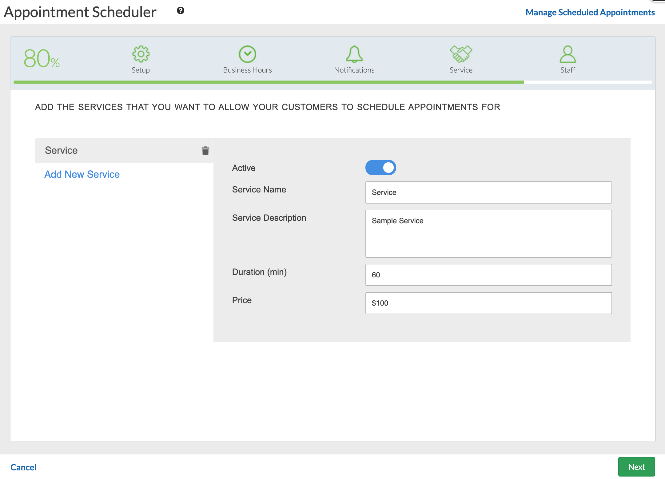Click the Setup gear icon
Viewport: 665px width, 479px height.
(141, 54)
